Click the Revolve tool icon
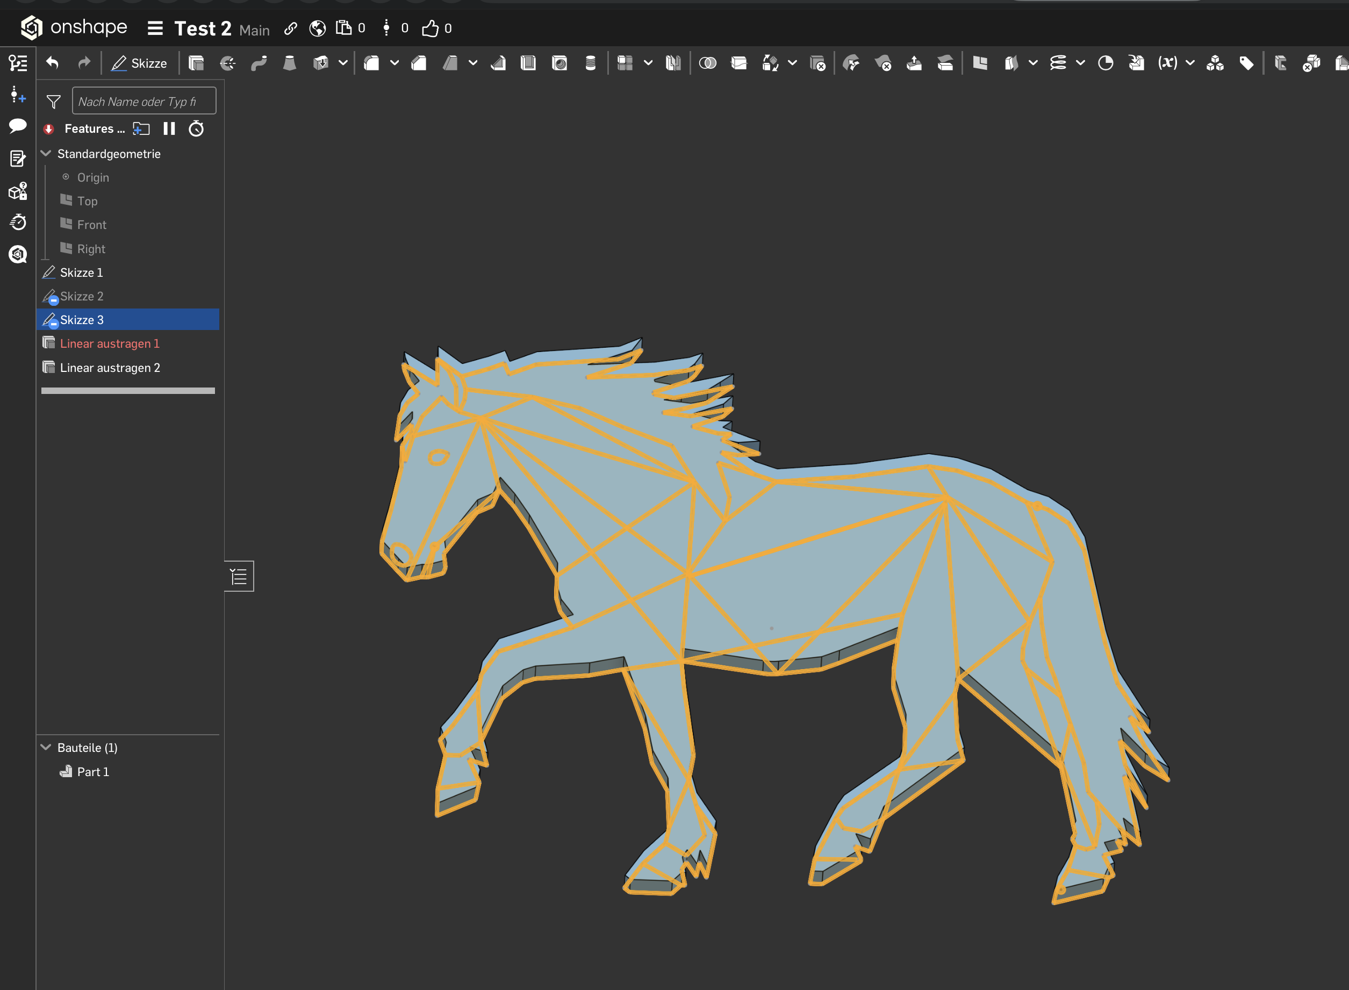This screenshot has width=1349, height=990. 227,63
